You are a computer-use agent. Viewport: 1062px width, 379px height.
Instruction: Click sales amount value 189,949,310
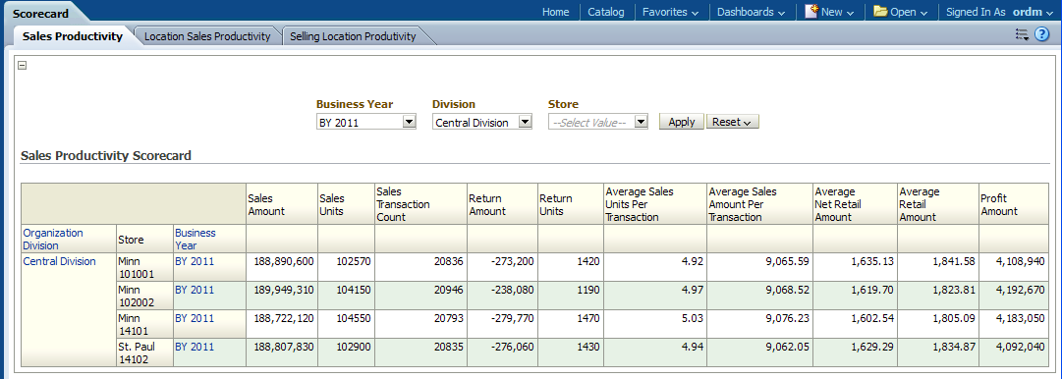click(284, 290)
